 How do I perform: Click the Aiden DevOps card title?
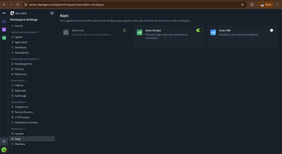click(x=153, y=30)
